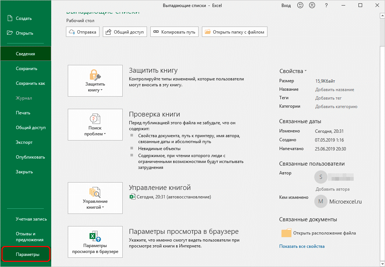Click the Open folder icon in sidebar
This screenshot has width=385, height=267.
10,33
